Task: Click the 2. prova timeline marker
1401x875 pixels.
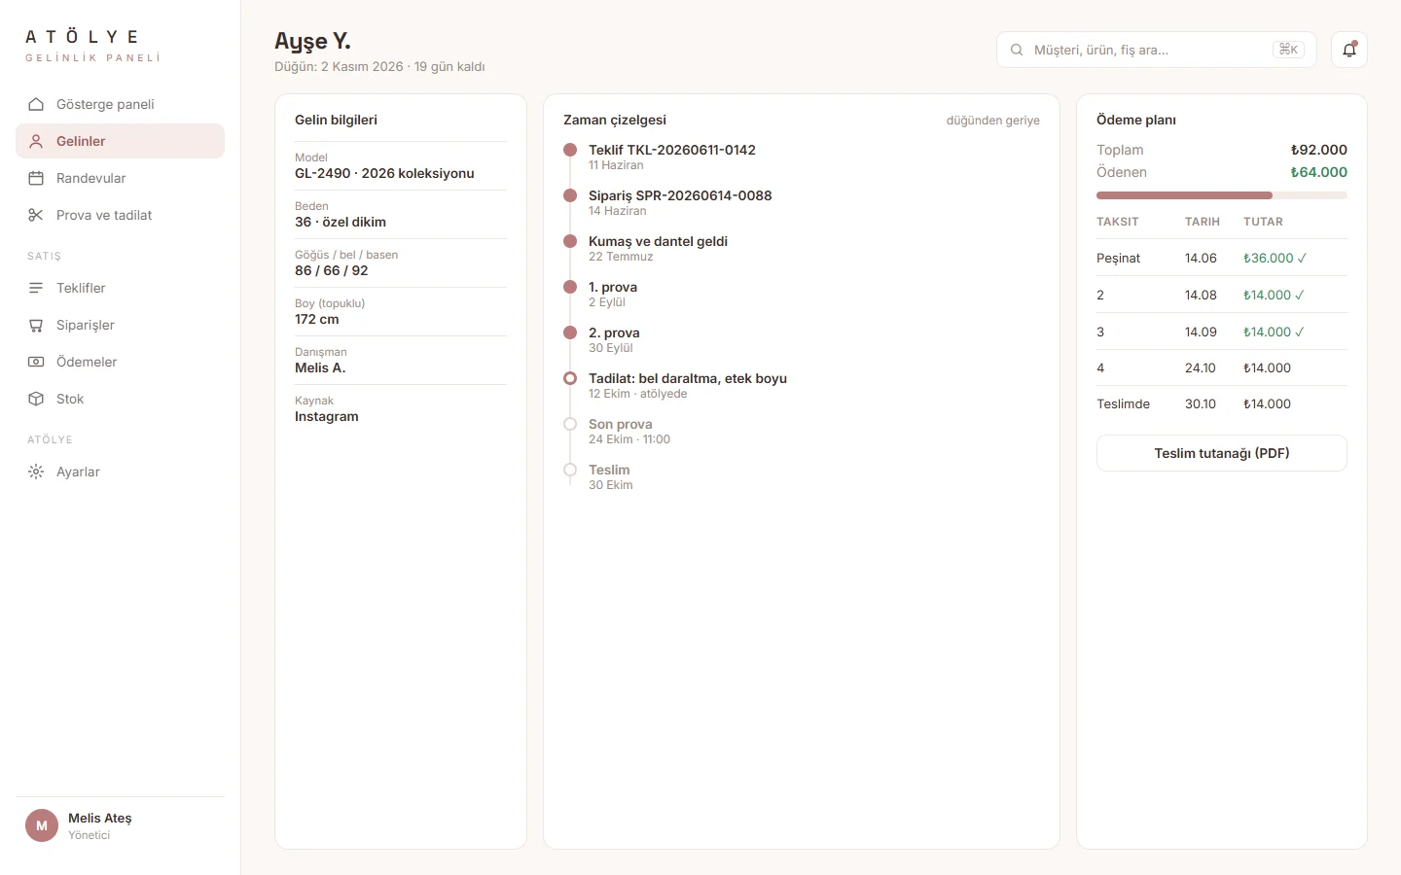Action: pyautogui.click(x=570, y=332)
